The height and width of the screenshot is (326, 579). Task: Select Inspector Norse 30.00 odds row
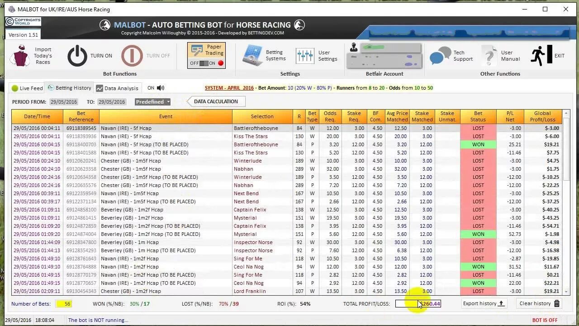coord(287,242)
